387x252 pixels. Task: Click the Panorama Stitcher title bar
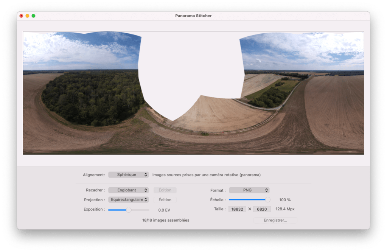point(193,16)
